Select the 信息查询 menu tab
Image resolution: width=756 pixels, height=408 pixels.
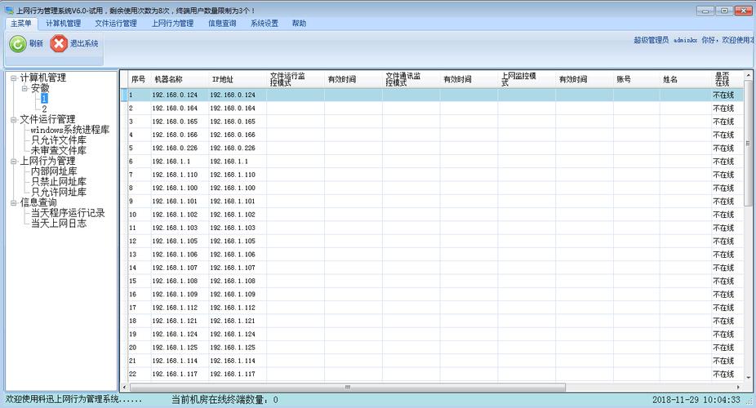click(222, 24)
